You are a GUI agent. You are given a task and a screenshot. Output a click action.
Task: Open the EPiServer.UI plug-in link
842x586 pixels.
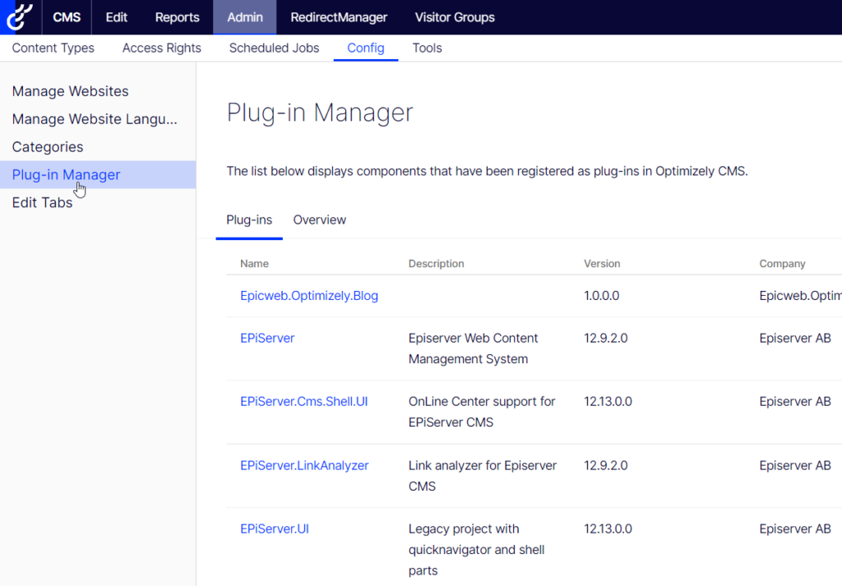(274, 528)
